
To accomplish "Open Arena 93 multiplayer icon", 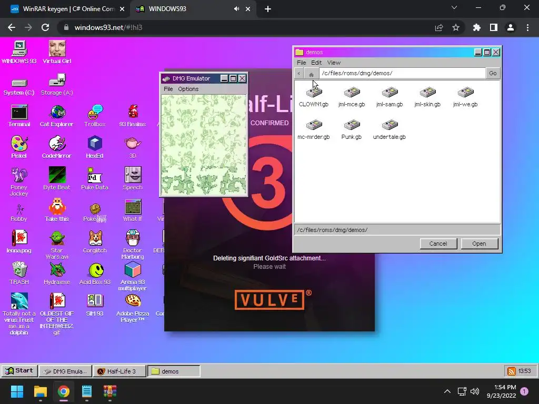I will [x=132, y=276].
